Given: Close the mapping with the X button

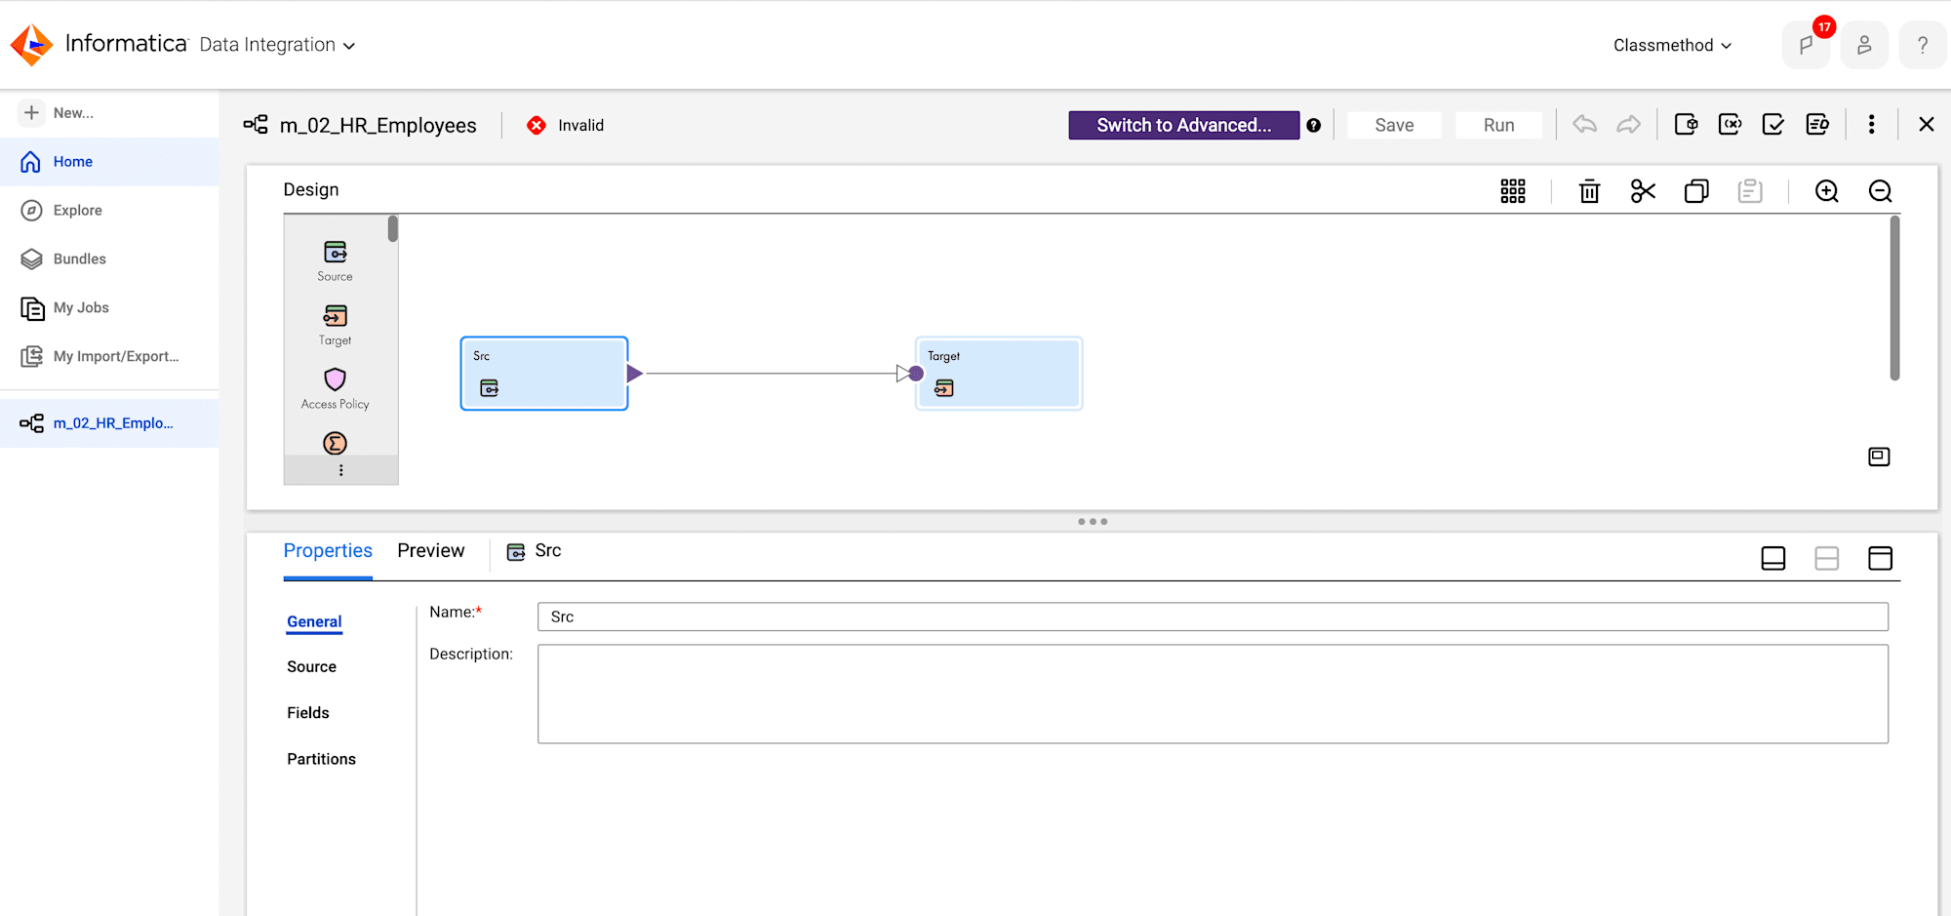Looking at the screenshot, I should coord(1926,125).
